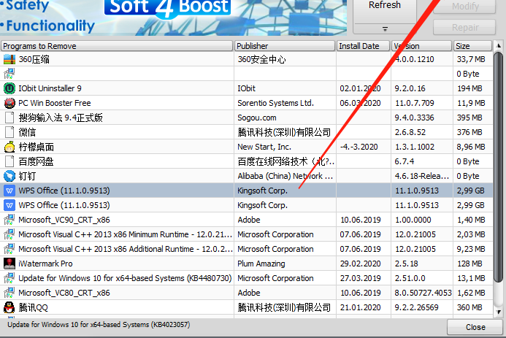506x338 pixels.
Task: Click the Microsoft_VC80_CRT_x86 installer icon
Action: [x=9, y=293]
